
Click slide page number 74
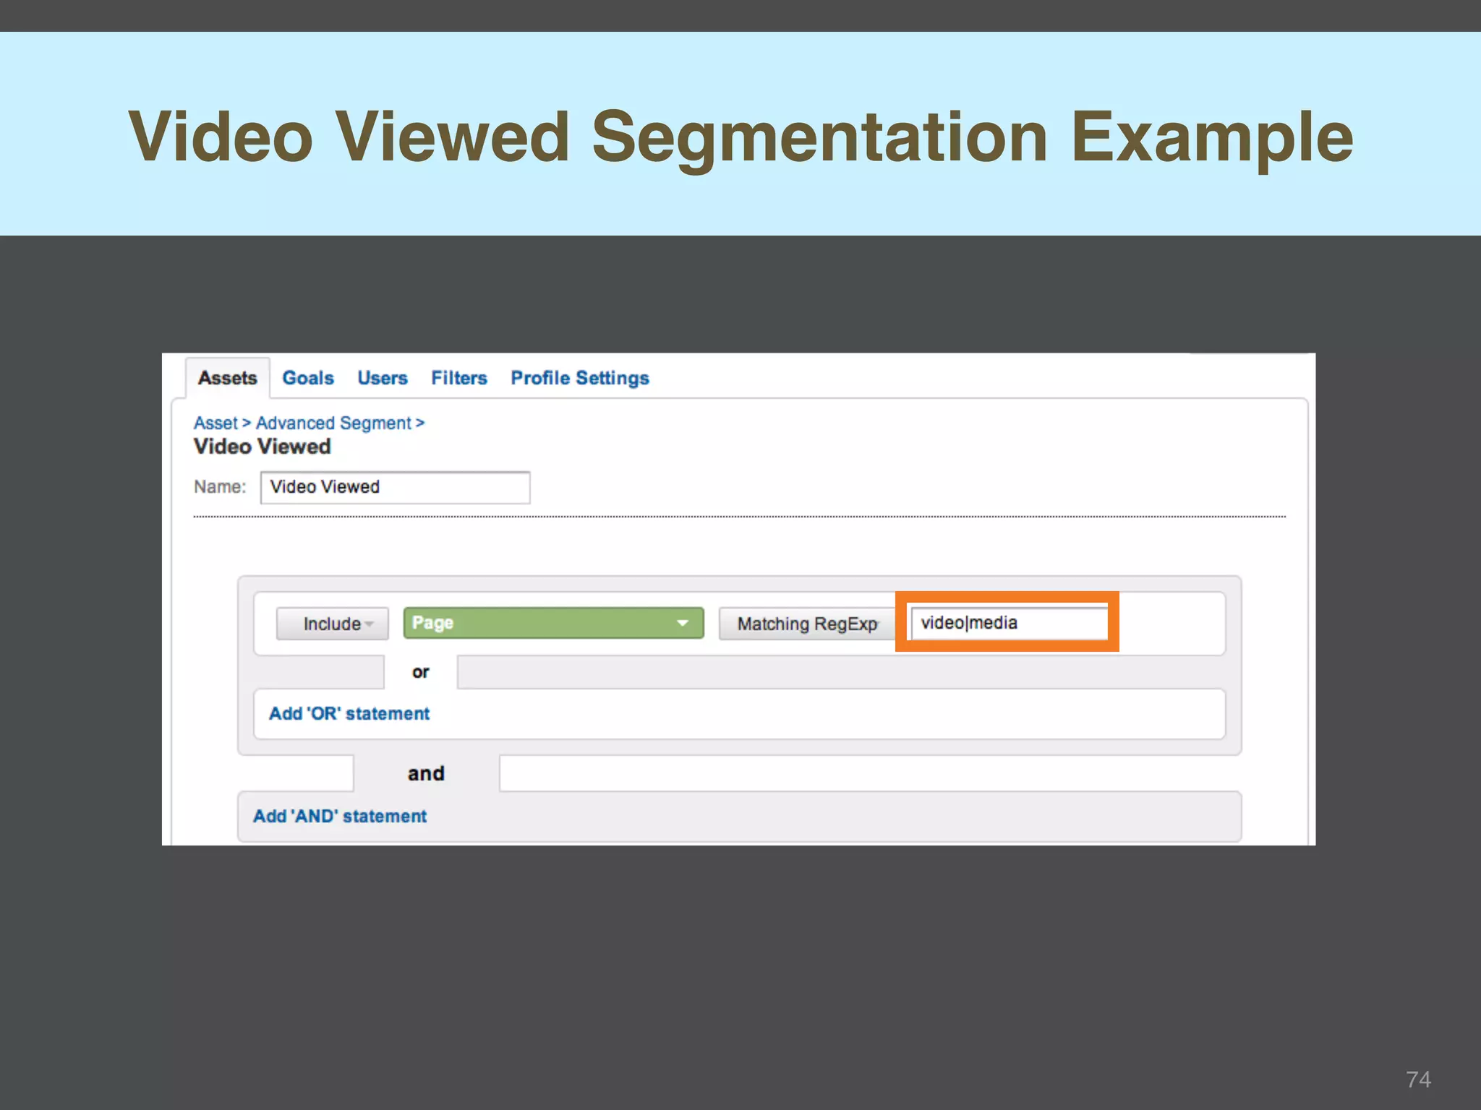(1418, 1079)
